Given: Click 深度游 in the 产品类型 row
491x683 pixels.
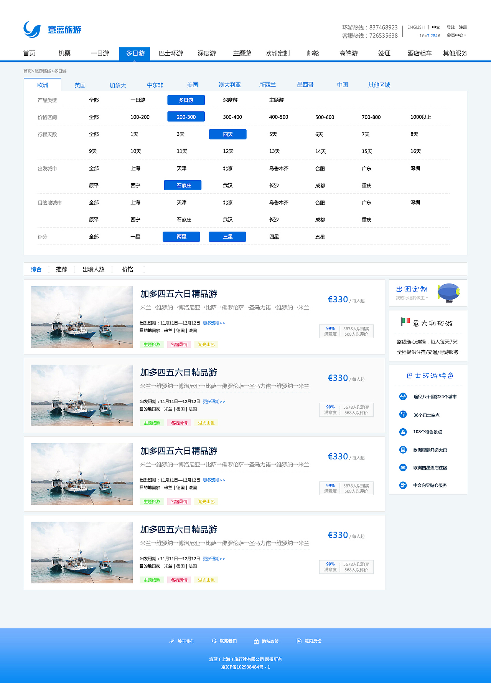Looking at the screenshot, I should (230, 100).
